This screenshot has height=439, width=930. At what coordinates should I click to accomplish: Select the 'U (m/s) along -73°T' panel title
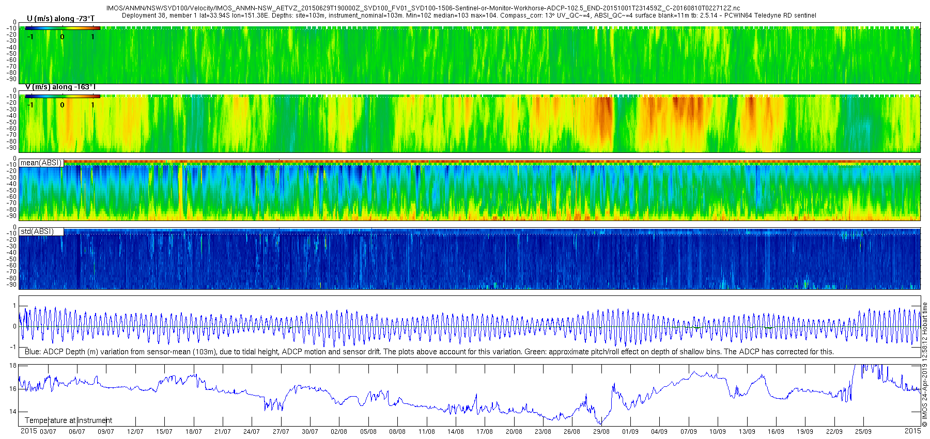tap(60, 19)
